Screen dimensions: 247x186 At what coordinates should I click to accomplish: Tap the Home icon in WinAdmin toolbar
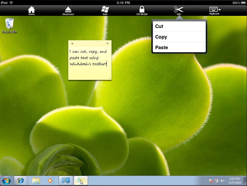31,11
